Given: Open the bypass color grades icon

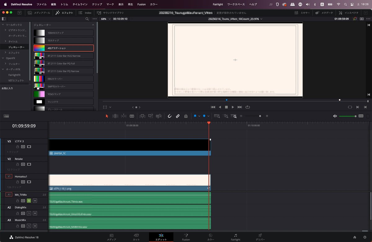Looking at the screenshot, I should click(x=355, y=19).
